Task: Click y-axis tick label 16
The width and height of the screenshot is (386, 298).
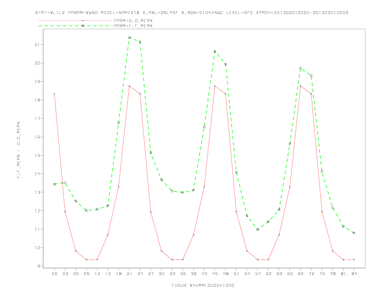Action: click(x=37, y=137)
